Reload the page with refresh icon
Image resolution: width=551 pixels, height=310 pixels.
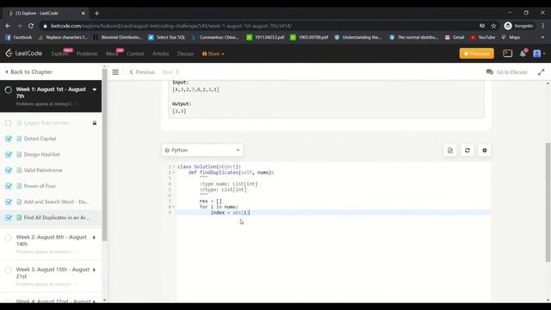pos(31,26)
